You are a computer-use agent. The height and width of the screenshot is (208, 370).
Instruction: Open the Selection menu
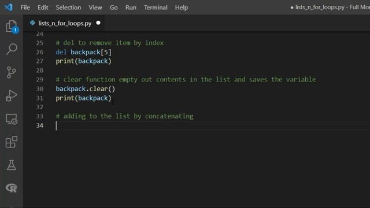click(68, 8)
